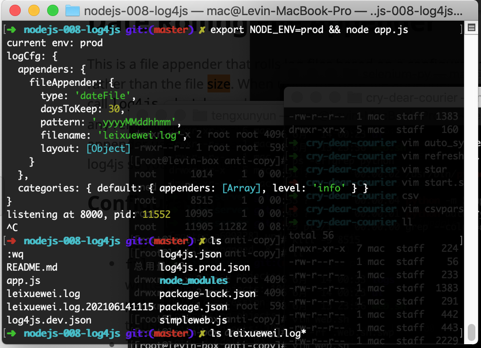This screenshot has height=348, width=481.
Task: Click the '[Array]' appenders value
Action: click(x=241, y=188)
